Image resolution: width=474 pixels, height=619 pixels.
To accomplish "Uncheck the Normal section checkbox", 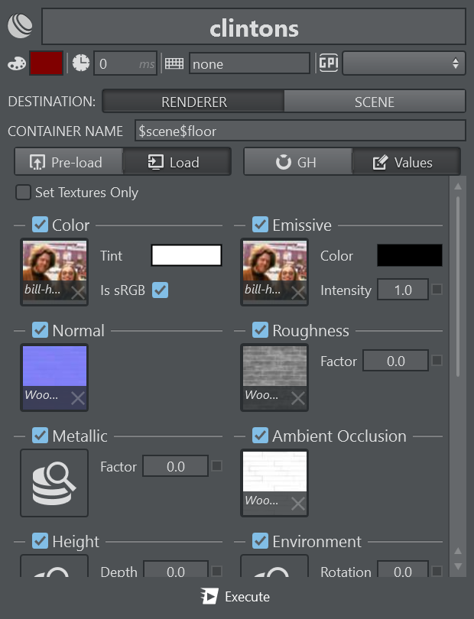I will [x=40, y=329].
